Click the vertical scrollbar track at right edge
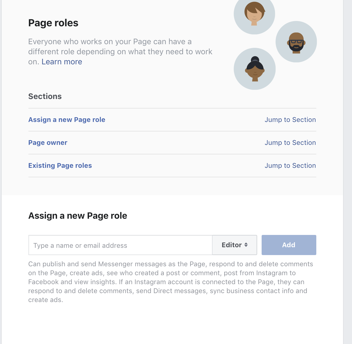352x344 pixels. point(348,172)
